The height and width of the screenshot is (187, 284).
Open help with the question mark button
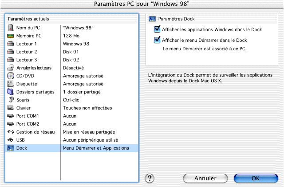(x=150, y=178)
